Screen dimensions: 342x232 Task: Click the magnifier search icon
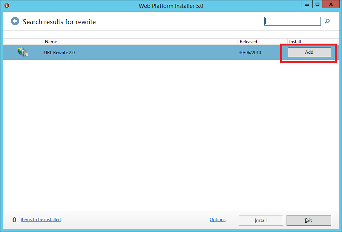pyautogui.click(x=327, y=21)
